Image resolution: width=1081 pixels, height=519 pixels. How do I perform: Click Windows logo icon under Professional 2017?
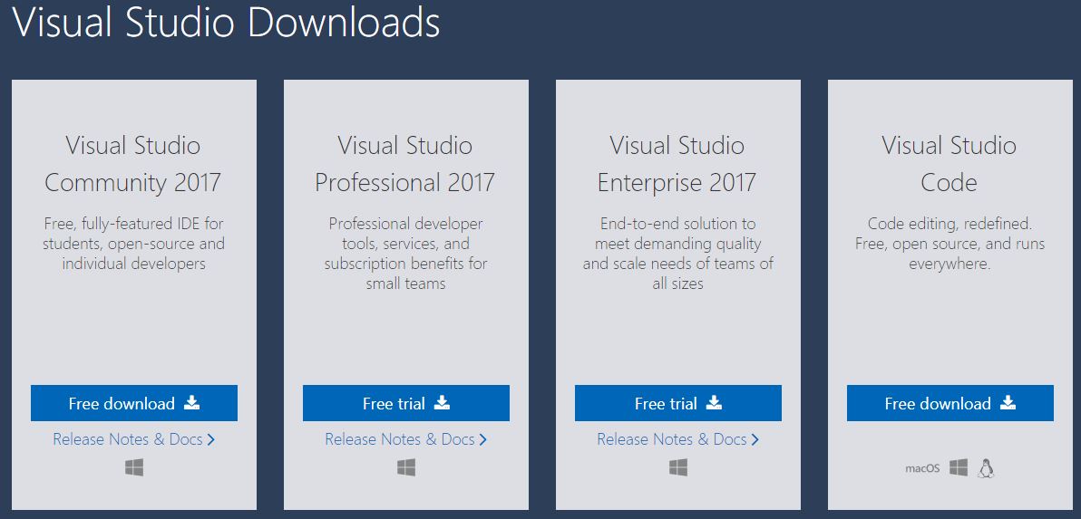coord(406,468)
